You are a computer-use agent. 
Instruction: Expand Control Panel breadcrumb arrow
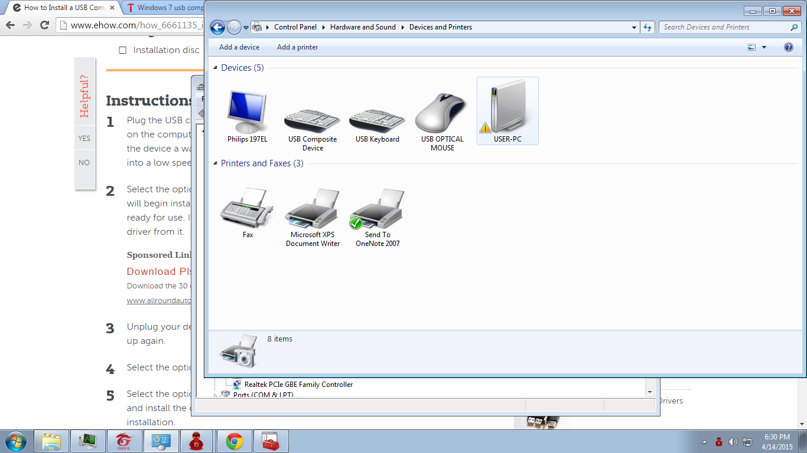324,27
